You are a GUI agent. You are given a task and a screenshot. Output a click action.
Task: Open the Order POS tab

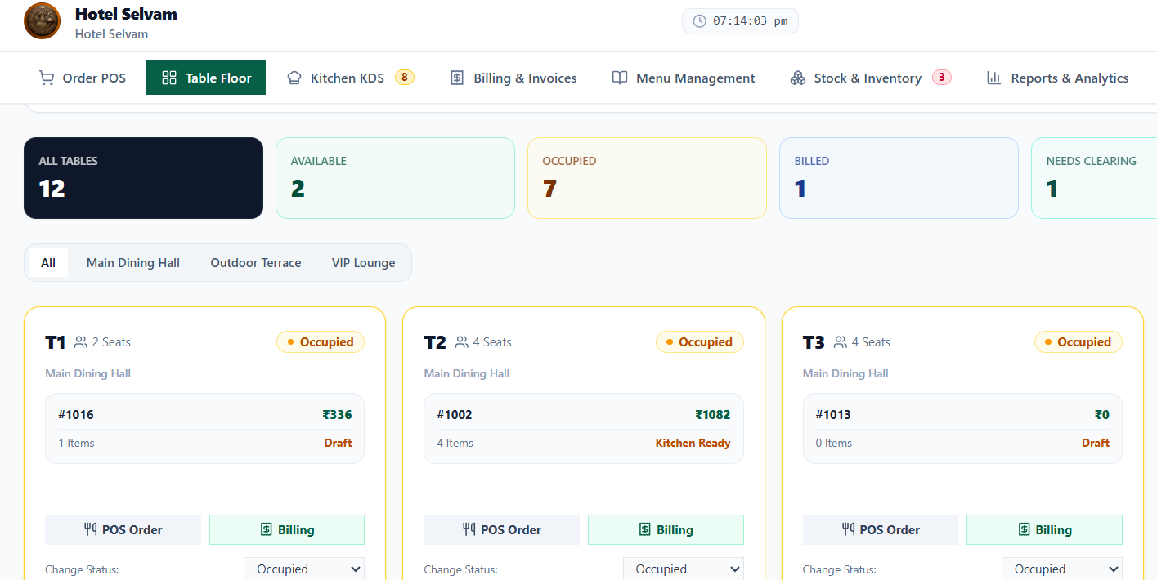(x=83, y=78)
